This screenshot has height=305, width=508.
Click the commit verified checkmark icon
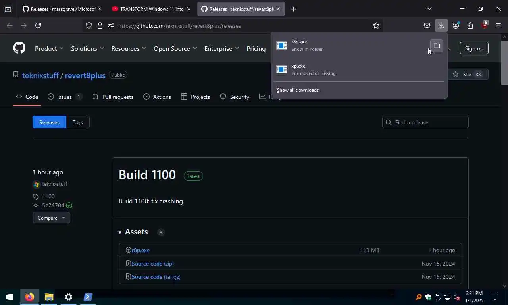(69, 205)
